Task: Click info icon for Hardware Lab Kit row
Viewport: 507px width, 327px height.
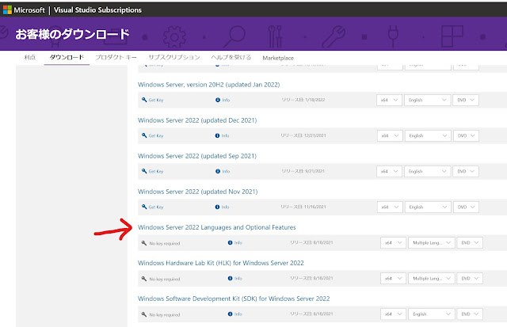Action: (x=230, y=278)
